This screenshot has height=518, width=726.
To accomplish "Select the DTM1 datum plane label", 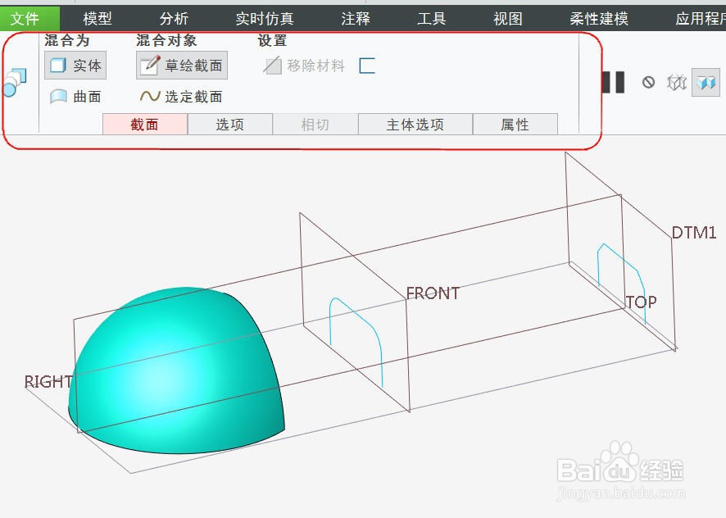I will point(694,232).
